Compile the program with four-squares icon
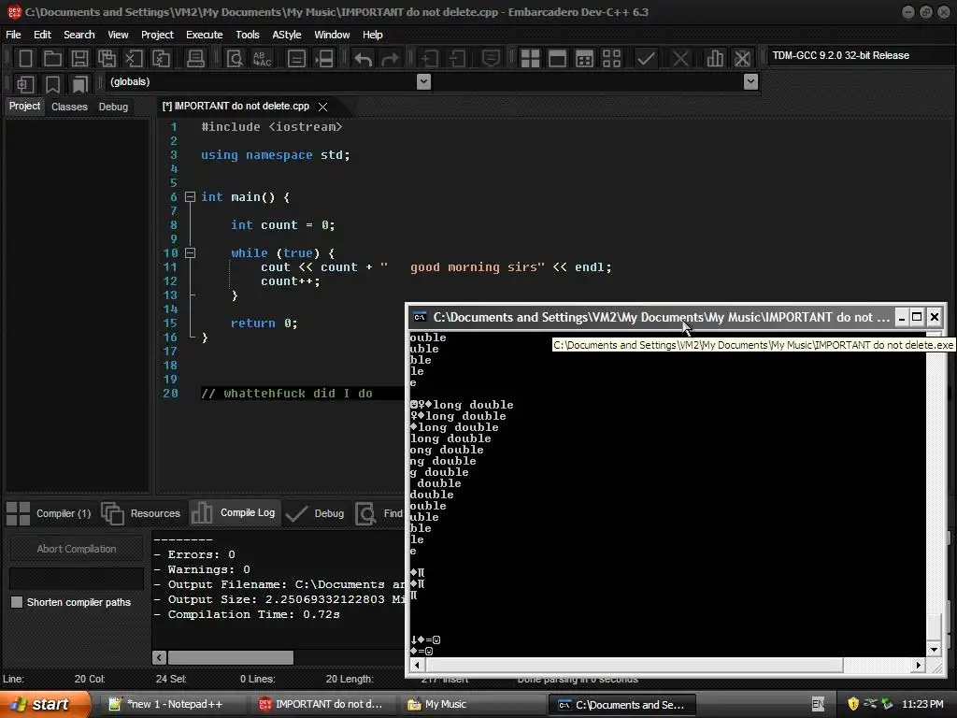 point(530,59)
